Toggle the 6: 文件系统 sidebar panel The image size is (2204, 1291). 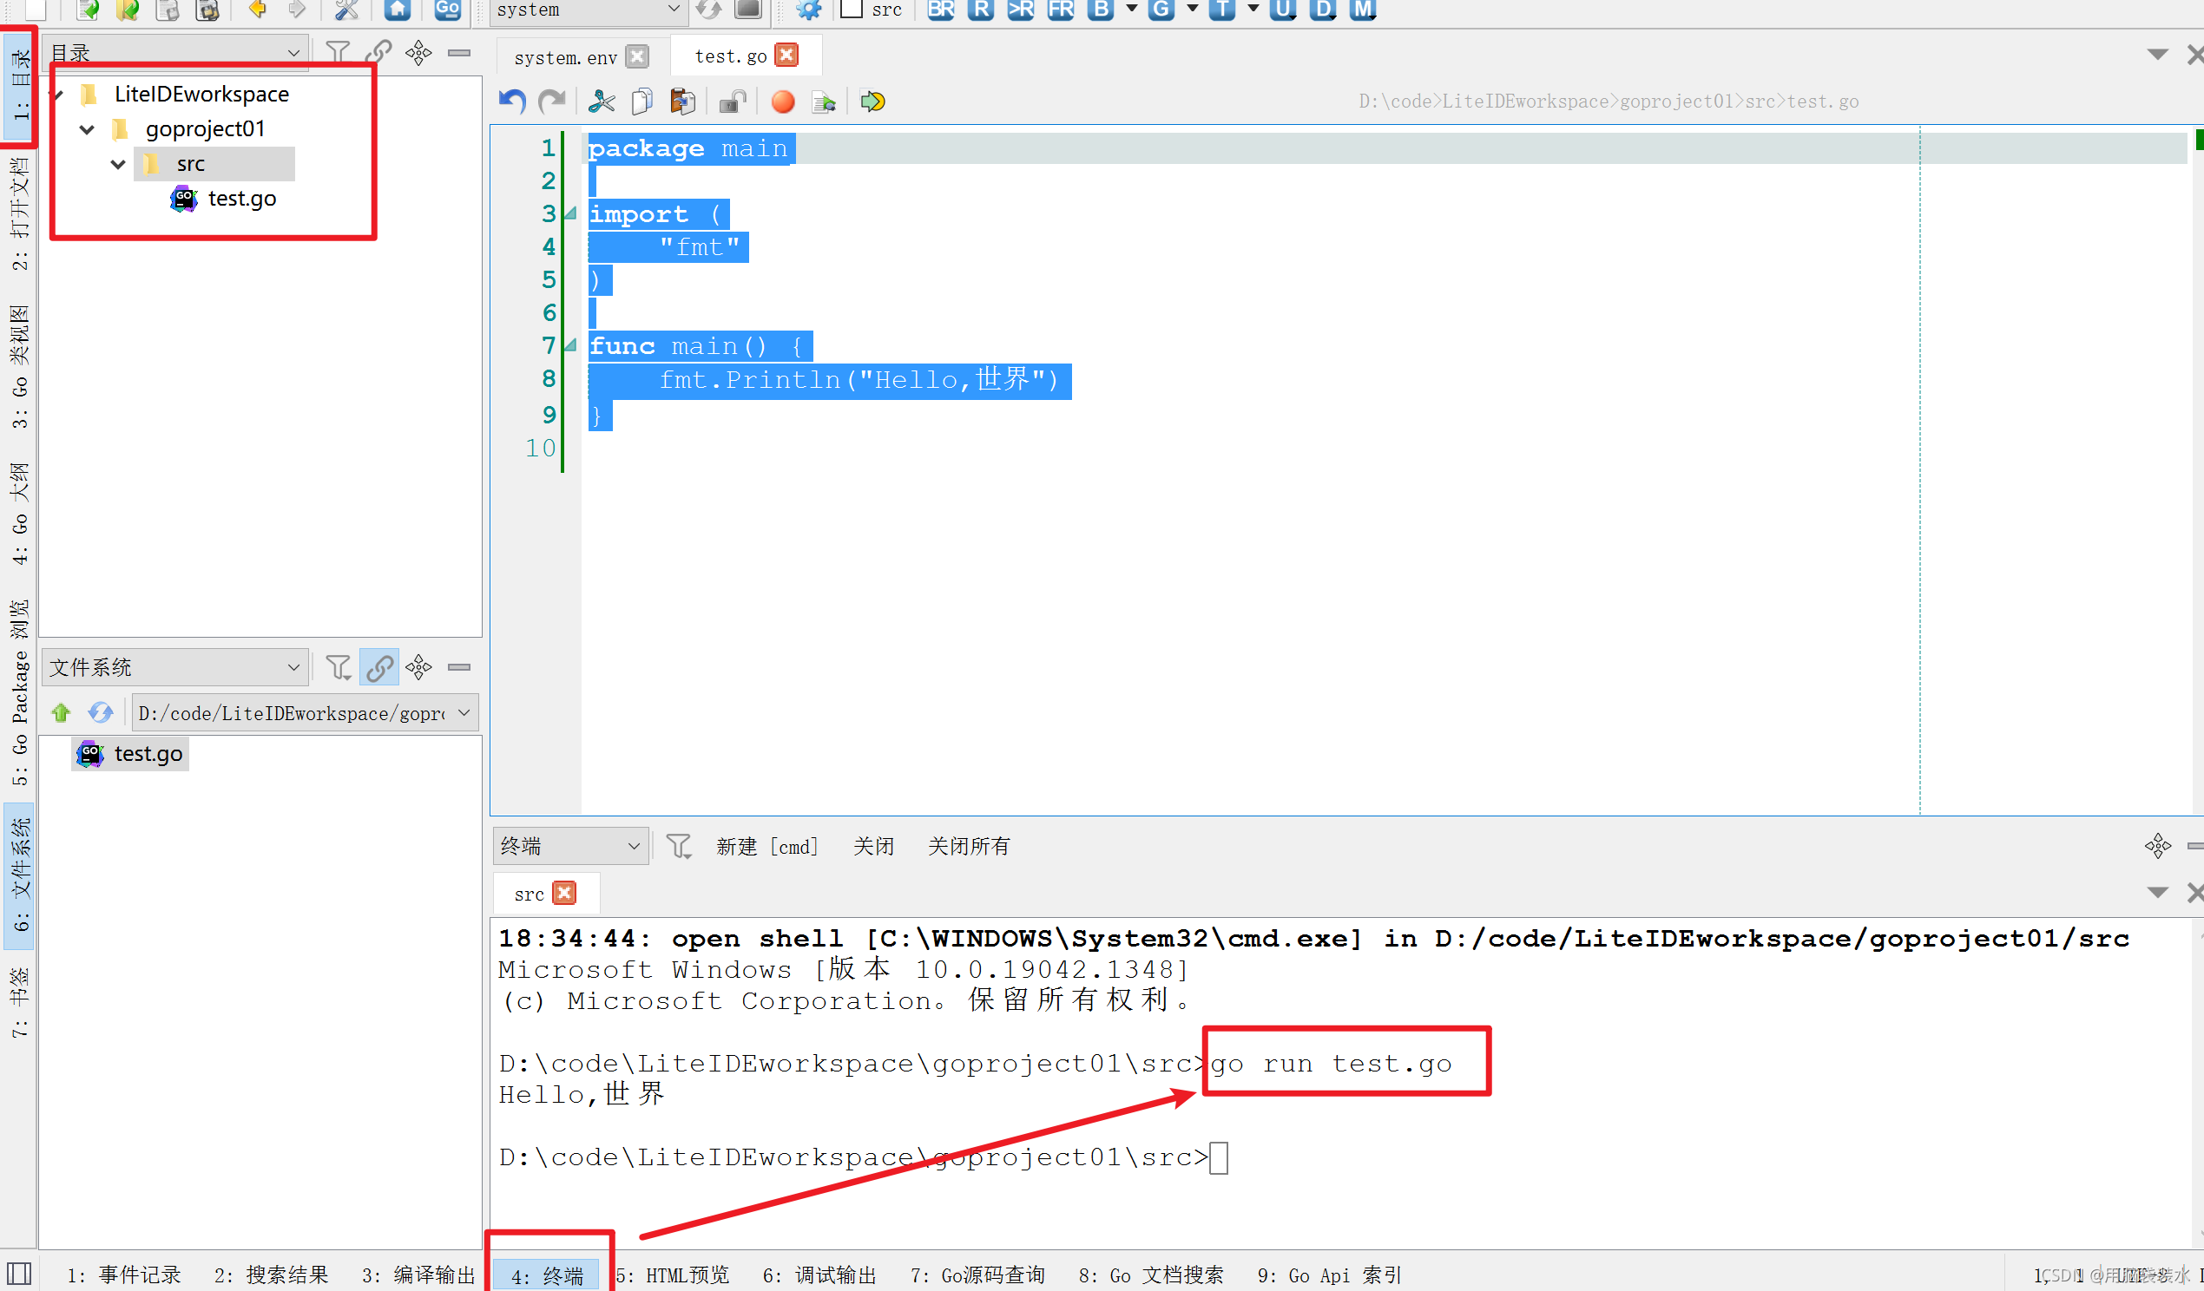click(19, 875)
